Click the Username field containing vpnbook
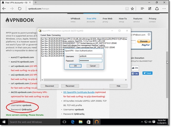 click(x=91, y=56)
